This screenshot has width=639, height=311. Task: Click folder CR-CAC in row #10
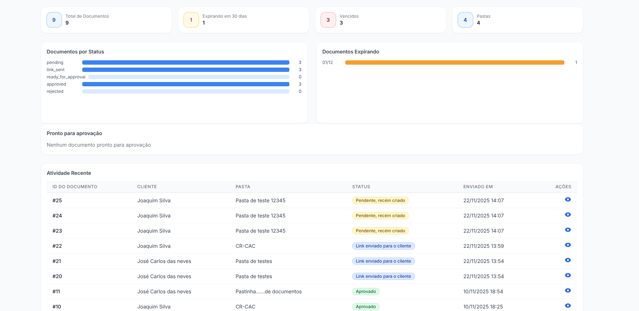[x=245, y=307]
